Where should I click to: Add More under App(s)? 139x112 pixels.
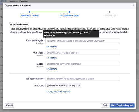pos(52,69)
